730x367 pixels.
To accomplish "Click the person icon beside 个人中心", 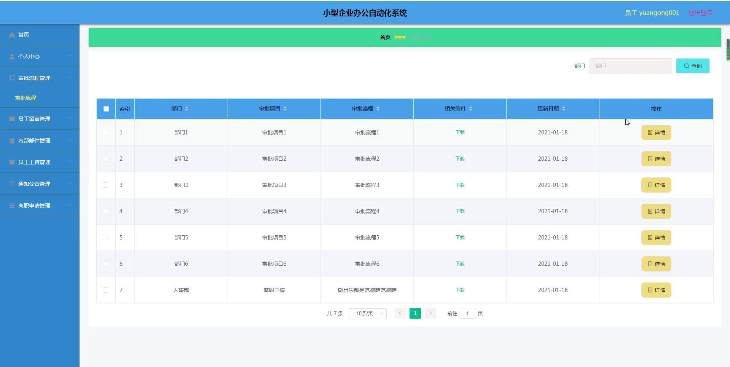I will click(x=12, y=56).
